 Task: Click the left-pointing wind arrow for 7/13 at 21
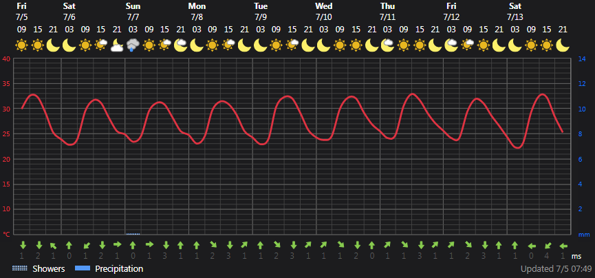[x=563, y=246]
